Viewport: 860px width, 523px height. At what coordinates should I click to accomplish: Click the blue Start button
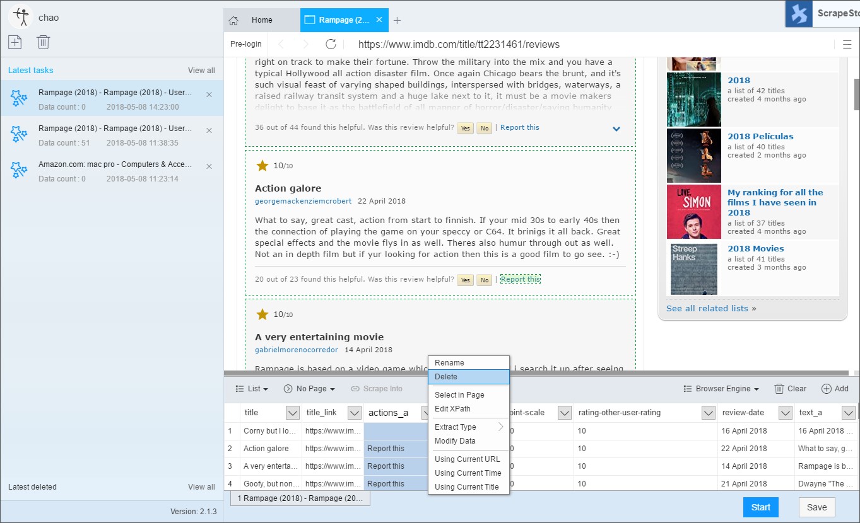tap(760, 507)
